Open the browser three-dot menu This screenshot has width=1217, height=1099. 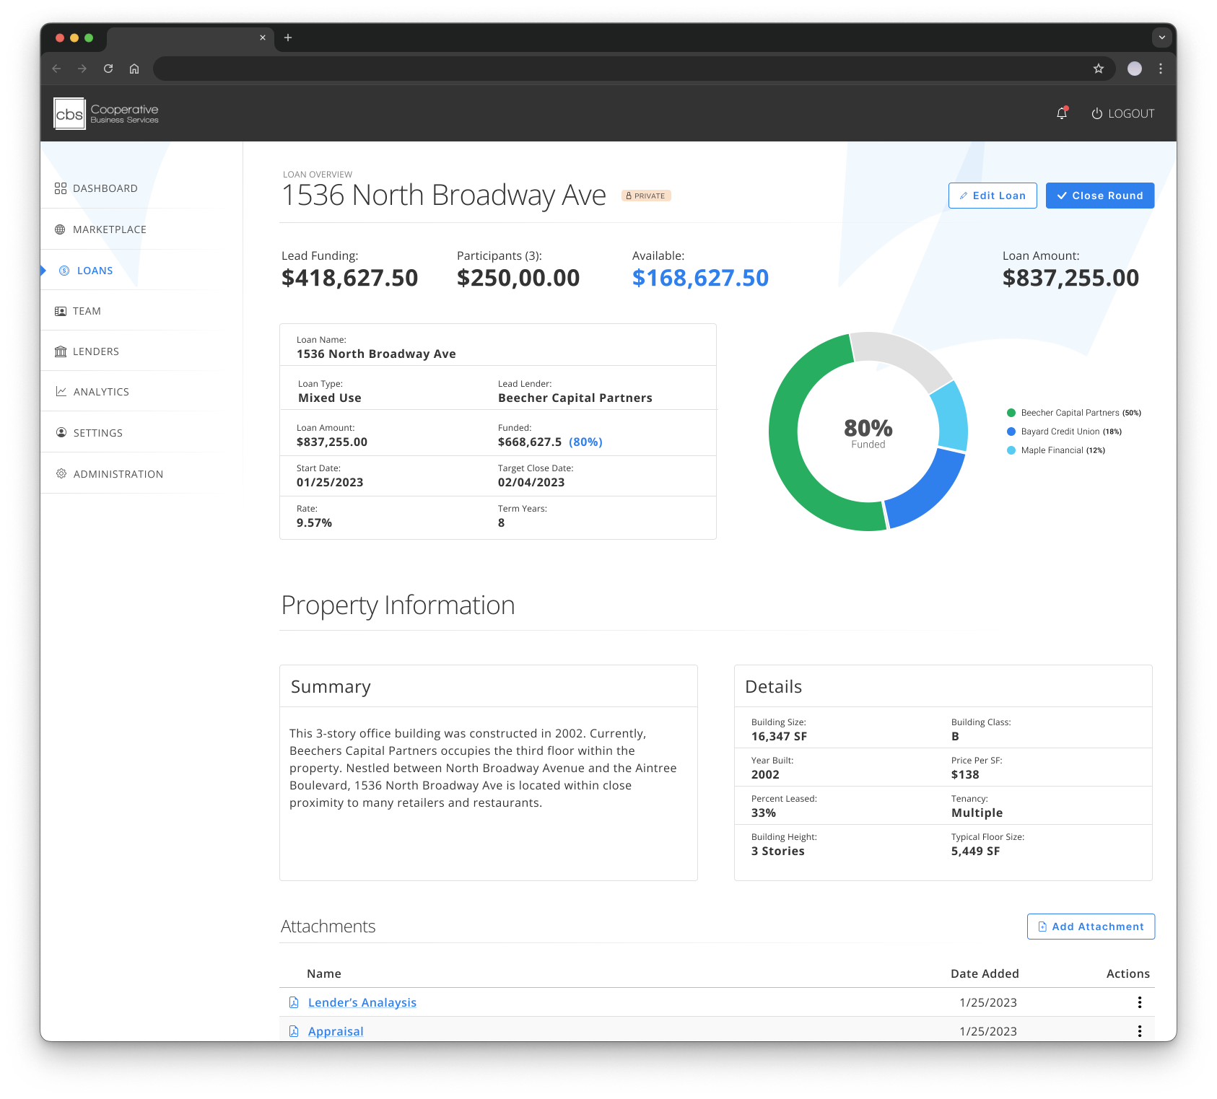coord(1161,69)
